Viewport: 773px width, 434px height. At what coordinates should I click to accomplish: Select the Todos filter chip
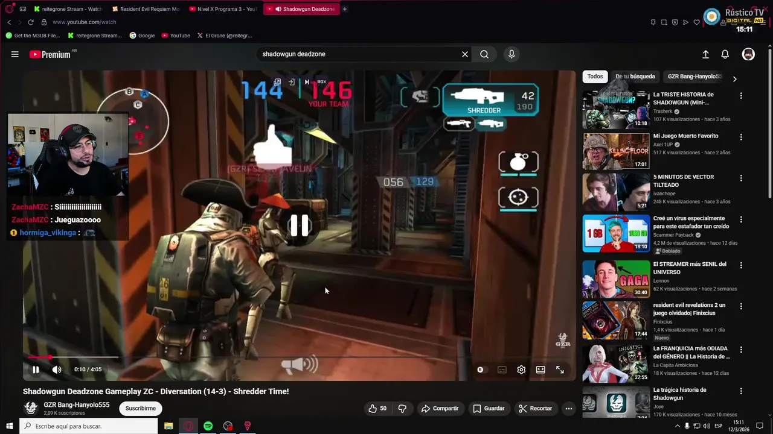pyautogui.click(x=595, y=77)
